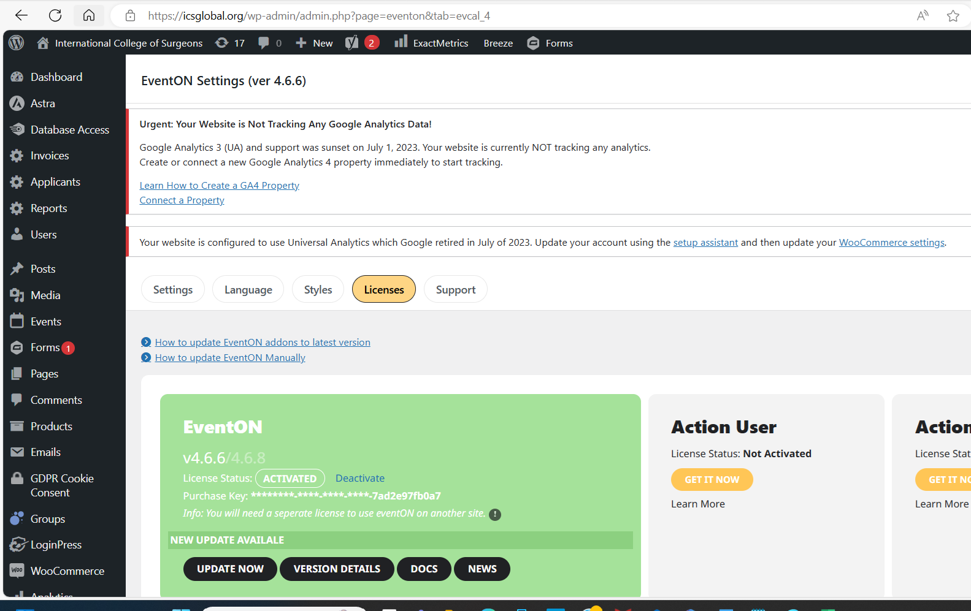Bookmark this page with the star icon
The height and width of the screenshot is (611, 971).
[x=953, y=16]
